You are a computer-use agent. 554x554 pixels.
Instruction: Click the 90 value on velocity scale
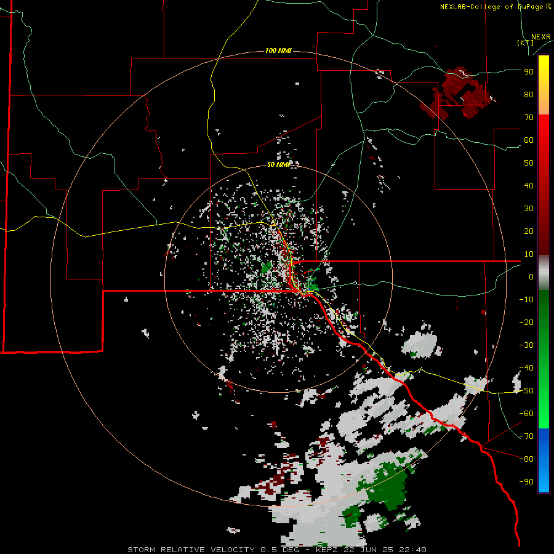(x=529, y=72)
